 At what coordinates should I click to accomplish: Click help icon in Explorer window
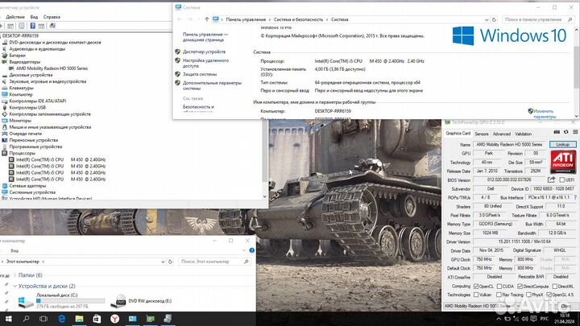[252, 250]
